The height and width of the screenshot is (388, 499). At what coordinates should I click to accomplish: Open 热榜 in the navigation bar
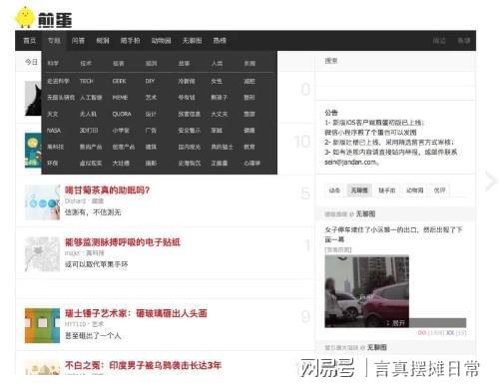point(220,41)
